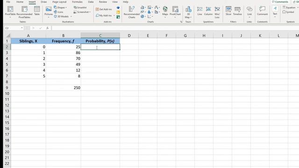The image size is (299, 168).
Task: Open the green People Graph add-in icon
Action: click(x=118, y=17)
